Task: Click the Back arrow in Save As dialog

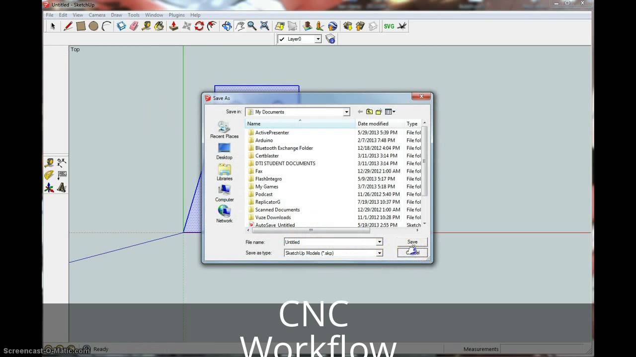Action: pyautogui.click(x=360, y=112)
